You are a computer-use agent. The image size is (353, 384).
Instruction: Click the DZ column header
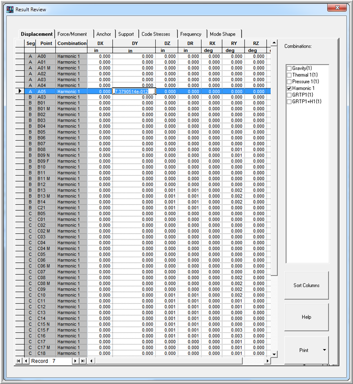click(167, 43)
